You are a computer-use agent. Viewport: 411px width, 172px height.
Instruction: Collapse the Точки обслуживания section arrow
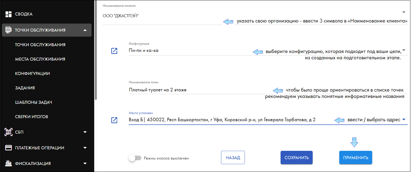tap(85, 30)
